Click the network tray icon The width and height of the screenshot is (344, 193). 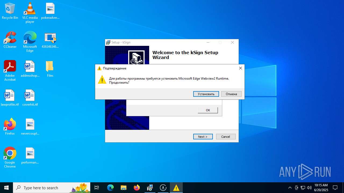[x=303, y=188]
